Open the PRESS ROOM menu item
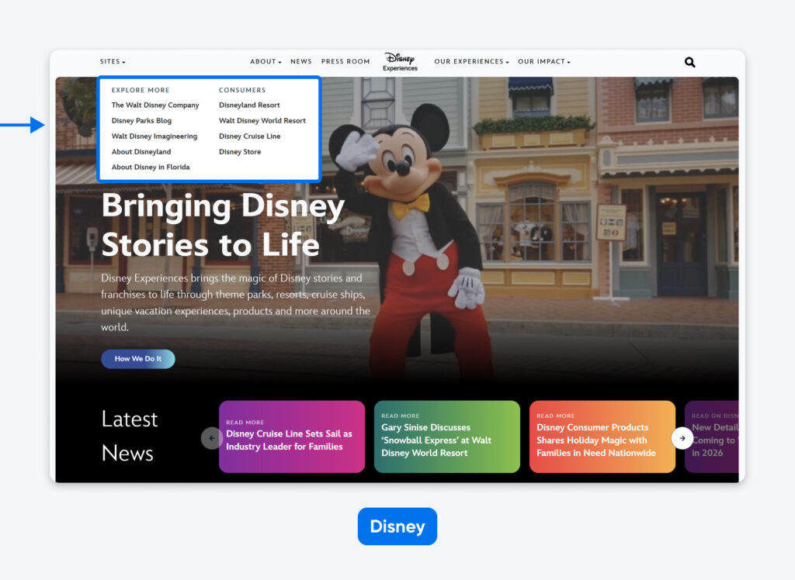 [x=345, y=61]
